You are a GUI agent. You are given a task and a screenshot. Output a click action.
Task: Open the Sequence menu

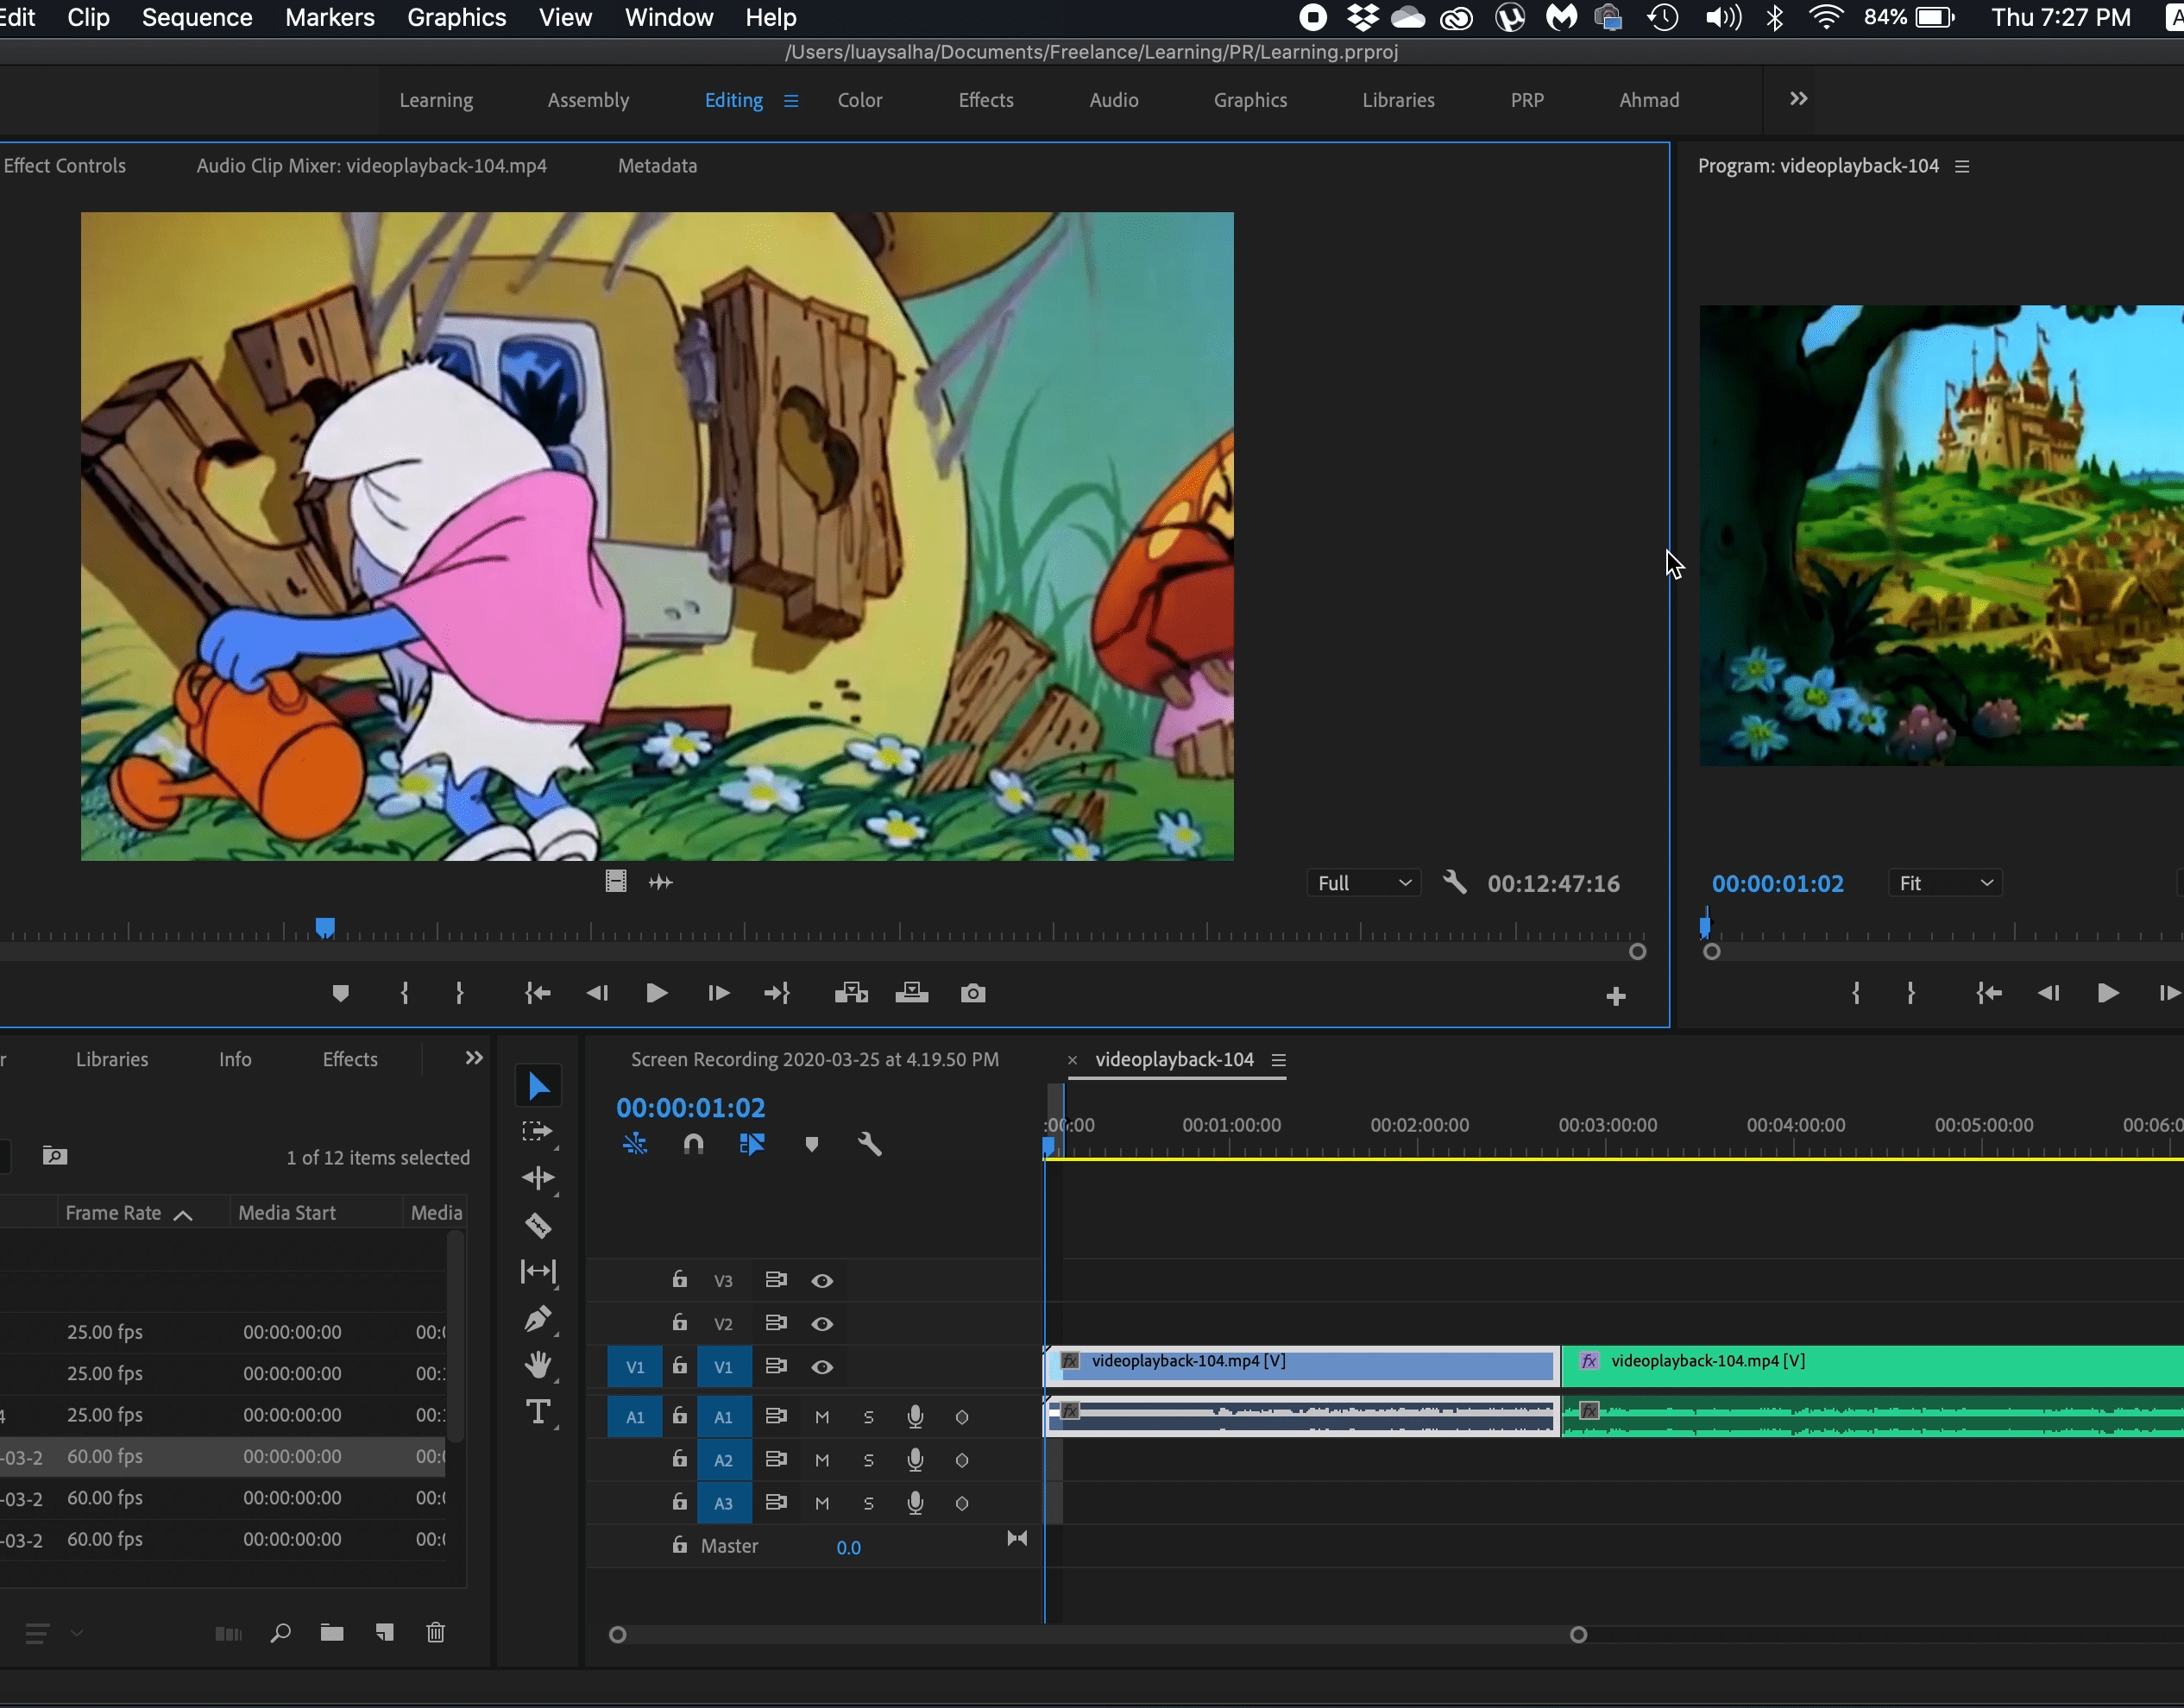(197, 18)
